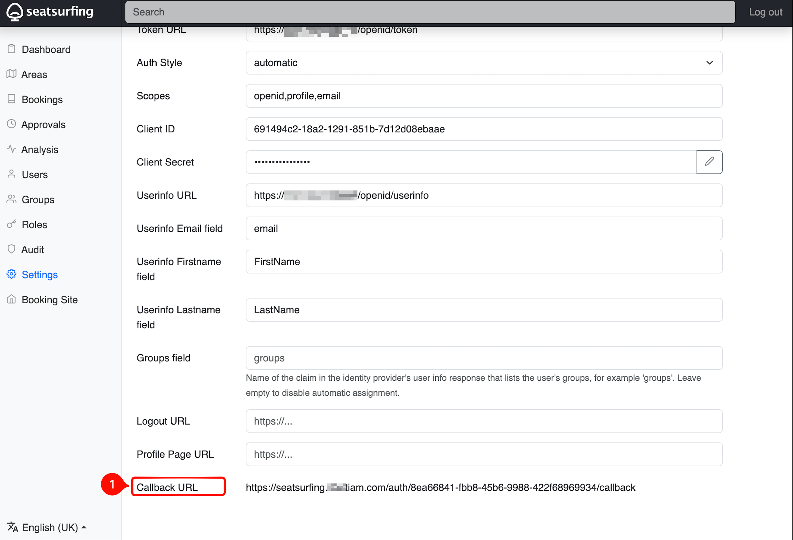
Task: Open the Areas link in the sidebar
Action: click(35, 74)
